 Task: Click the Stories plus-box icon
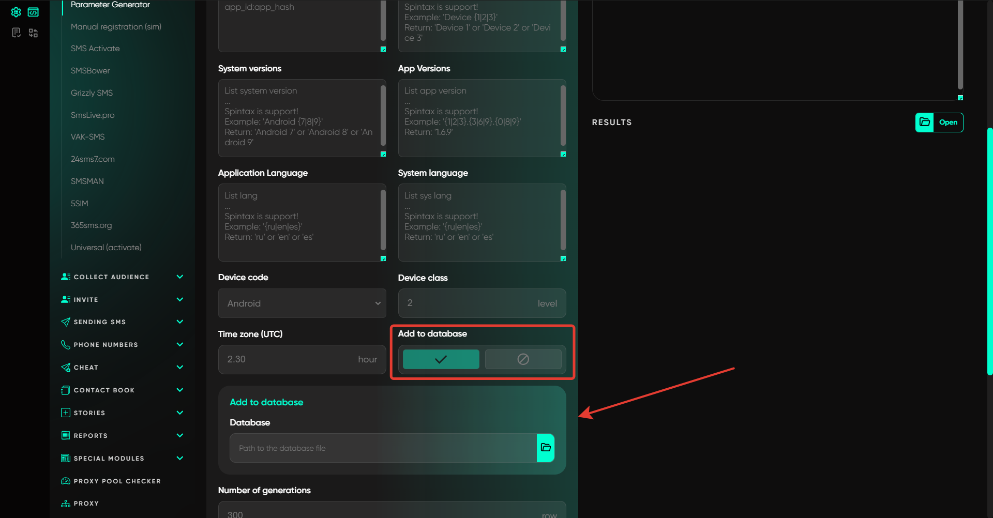66,413
